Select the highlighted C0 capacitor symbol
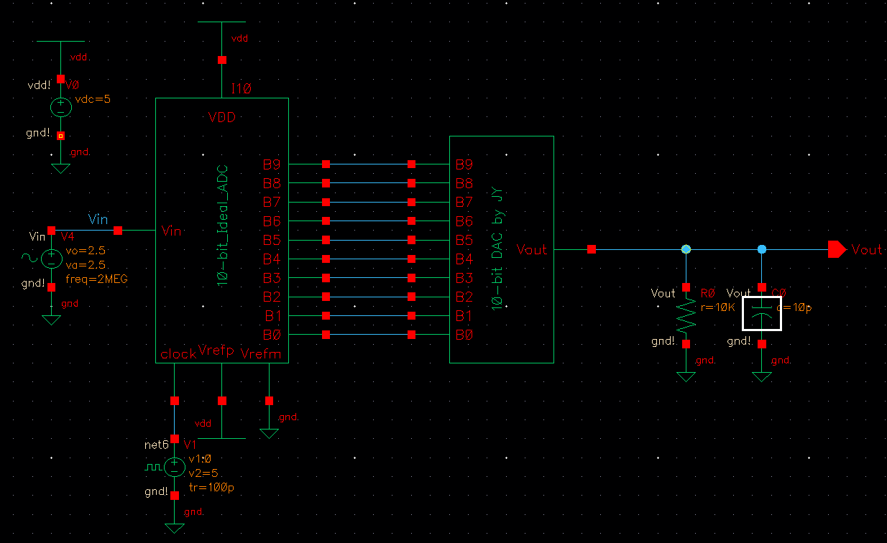The width and height of the screenshot is (887, 543). pyautogui.click(x=761, y=314)
